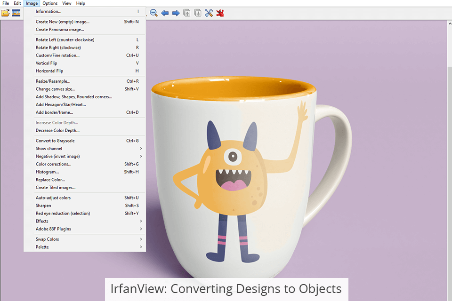
Task: Click the Slideshow toolbar icon
Action: point(16,13)
